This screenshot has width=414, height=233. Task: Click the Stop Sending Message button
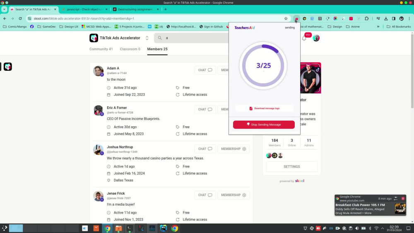pyautogui.click(x=264, y=125)
